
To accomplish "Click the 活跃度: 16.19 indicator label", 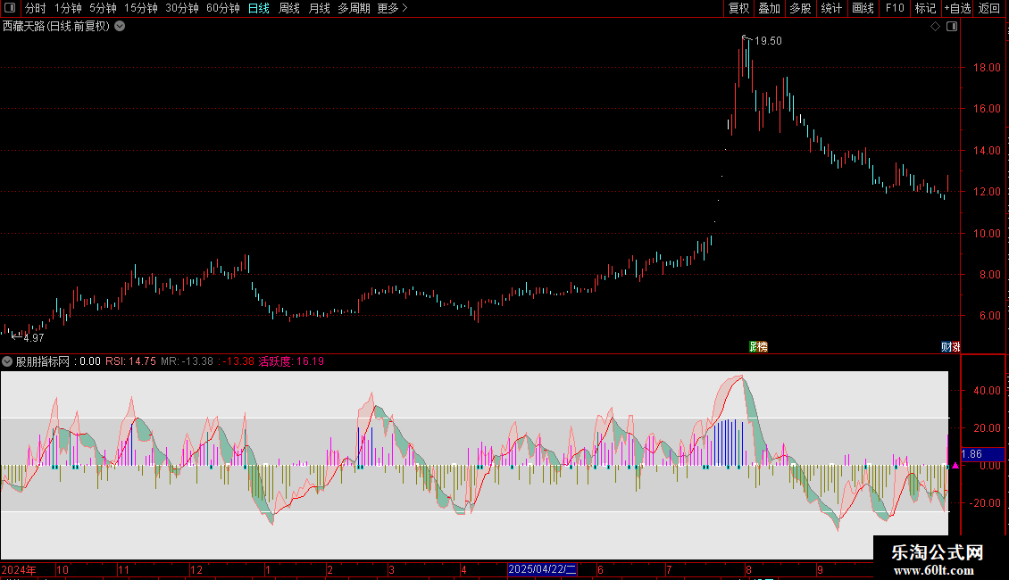I will pyautogui.click(x=291, y=361).
